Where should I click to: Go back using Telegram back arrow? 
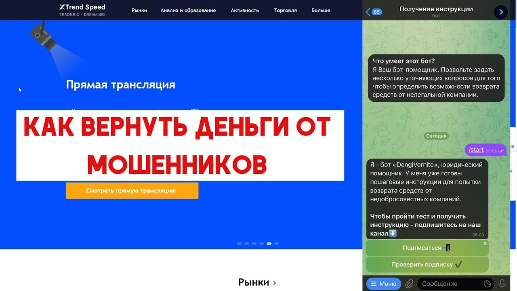click(368, 12)
